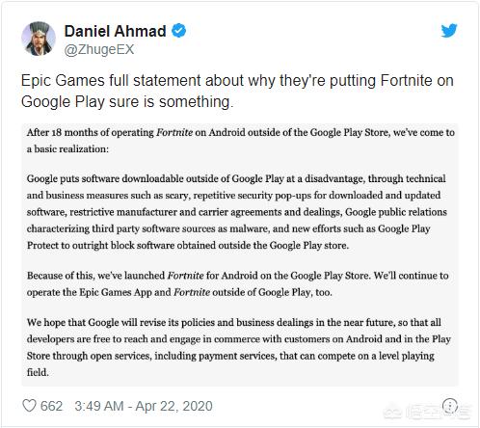Click the 'Because of this' paragraph
This screenshot has height=428, width=480.
click(x=237, y=284)
